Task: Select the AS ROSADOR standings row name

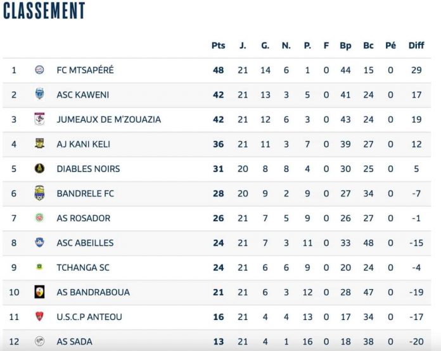Action: tap(84, 218)
